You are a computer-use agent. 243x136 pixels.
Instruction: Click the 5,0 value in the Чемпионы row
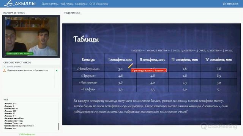tap(219, 83)
